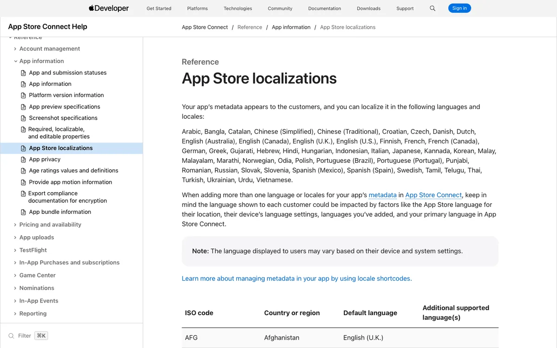Open the Support menu item
The height and width of the screenshot is (348, 557).
(x=405, y=8)
